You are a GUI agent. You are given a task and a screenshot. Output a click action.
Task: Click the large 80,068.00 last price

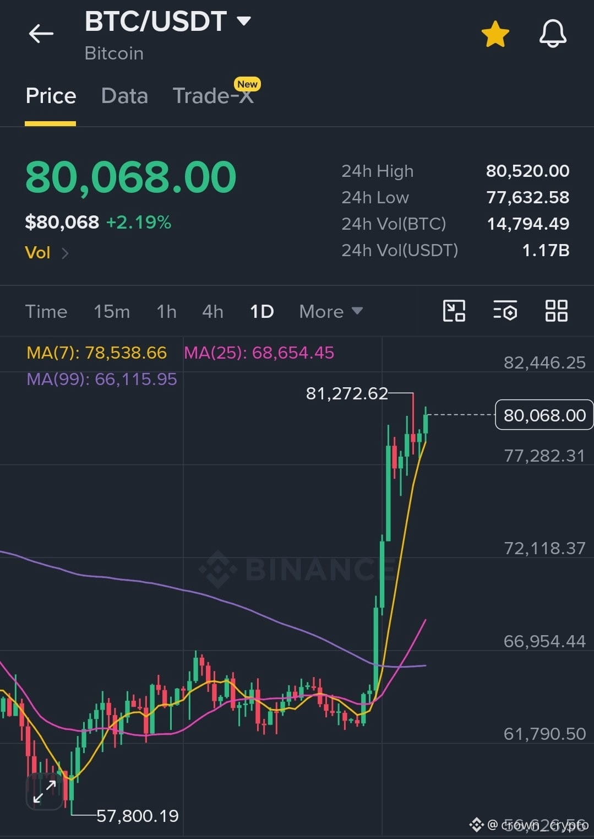(x=131, y=177)
